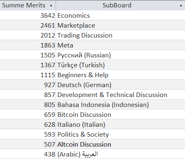Click the Politics & Society cell
The height and width of the screenshot is (159, 185).
point(120,134)
